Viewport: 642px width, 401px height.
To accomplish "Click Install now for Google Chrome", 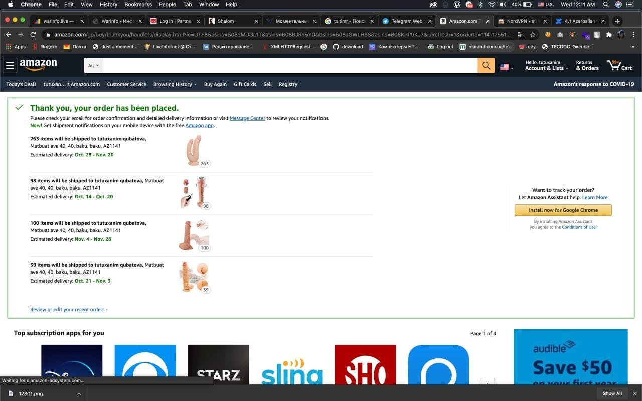I will tap(563, 210).
